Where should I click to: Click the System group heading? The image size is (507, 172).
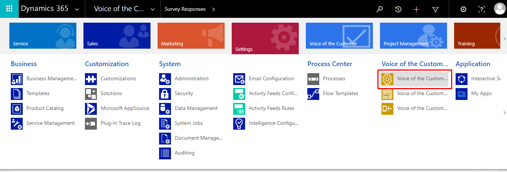coord(170,64)
